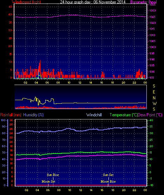This screenshot has width=164, height=195.
Task: Click -10 on the temperature axis
Action: pos(151,185)
